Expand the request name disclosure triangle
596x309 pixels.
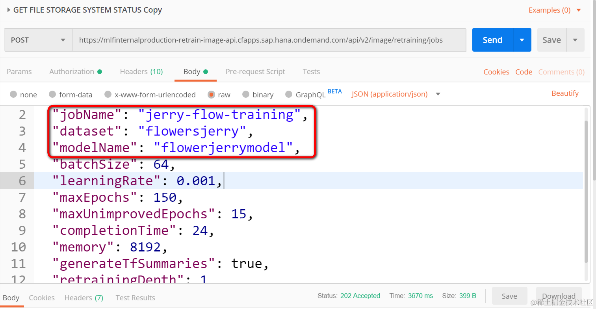(x=9, y=10)
